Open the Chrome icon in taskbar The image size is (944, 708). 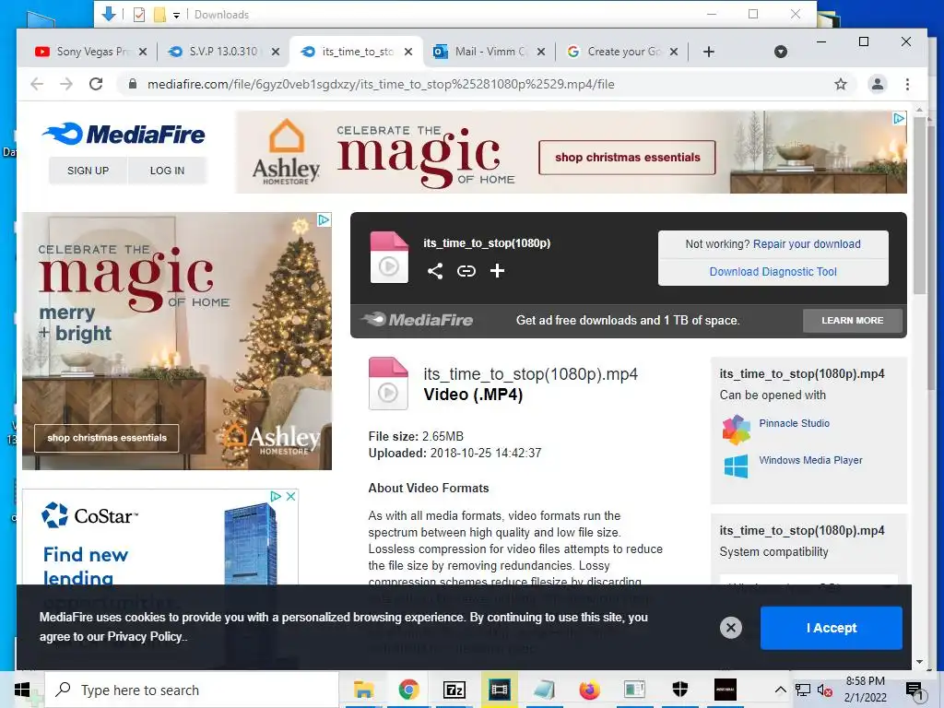pos(408,690)
